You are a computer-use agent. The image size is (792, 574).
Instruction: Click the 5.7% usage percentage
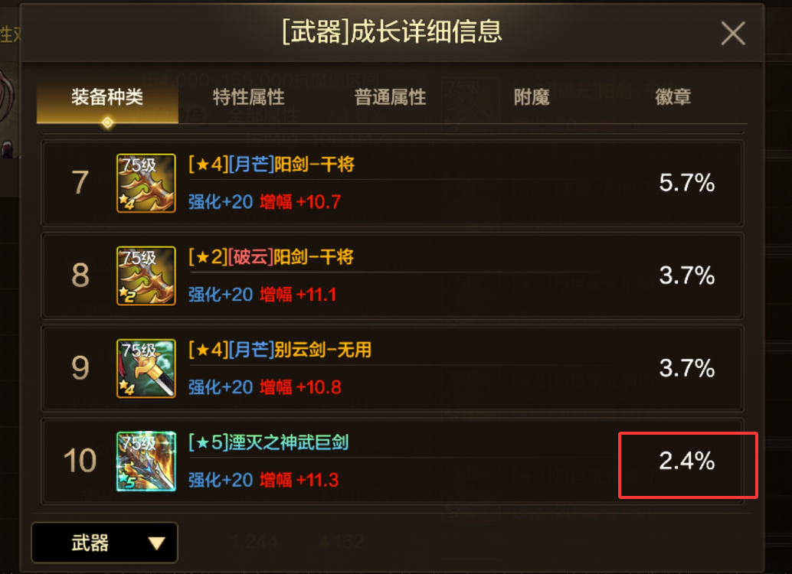[687, 183]
